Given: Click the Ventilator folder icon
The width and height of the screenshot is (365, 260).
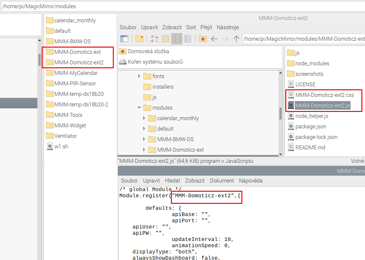Looking at the screenshot, I should coord(50,136).
